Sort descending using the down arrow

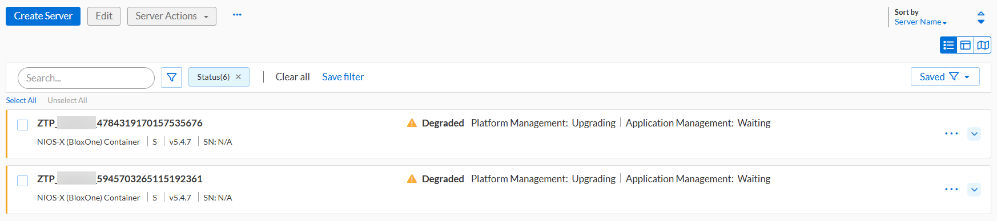tap(981, 22)
